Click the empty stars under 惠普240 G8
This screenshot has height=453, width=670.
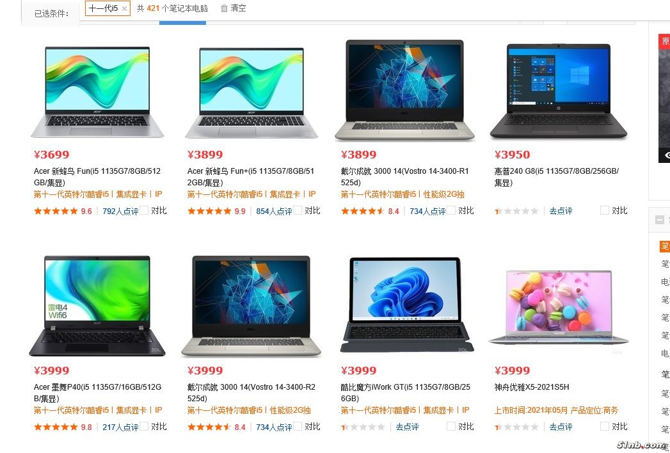(516, 211)
